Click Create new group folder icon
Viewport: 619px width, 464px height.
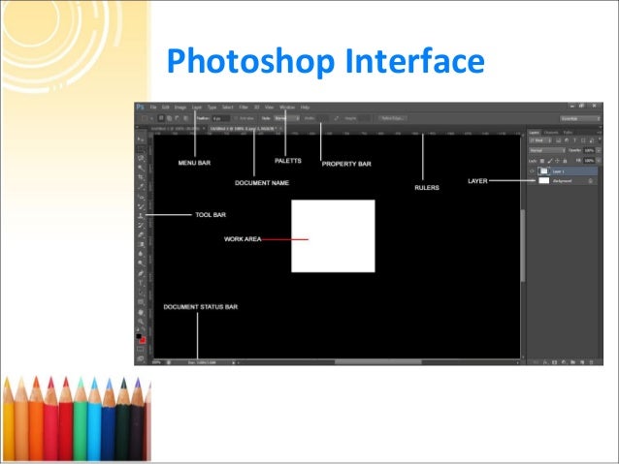coord(572,362)
